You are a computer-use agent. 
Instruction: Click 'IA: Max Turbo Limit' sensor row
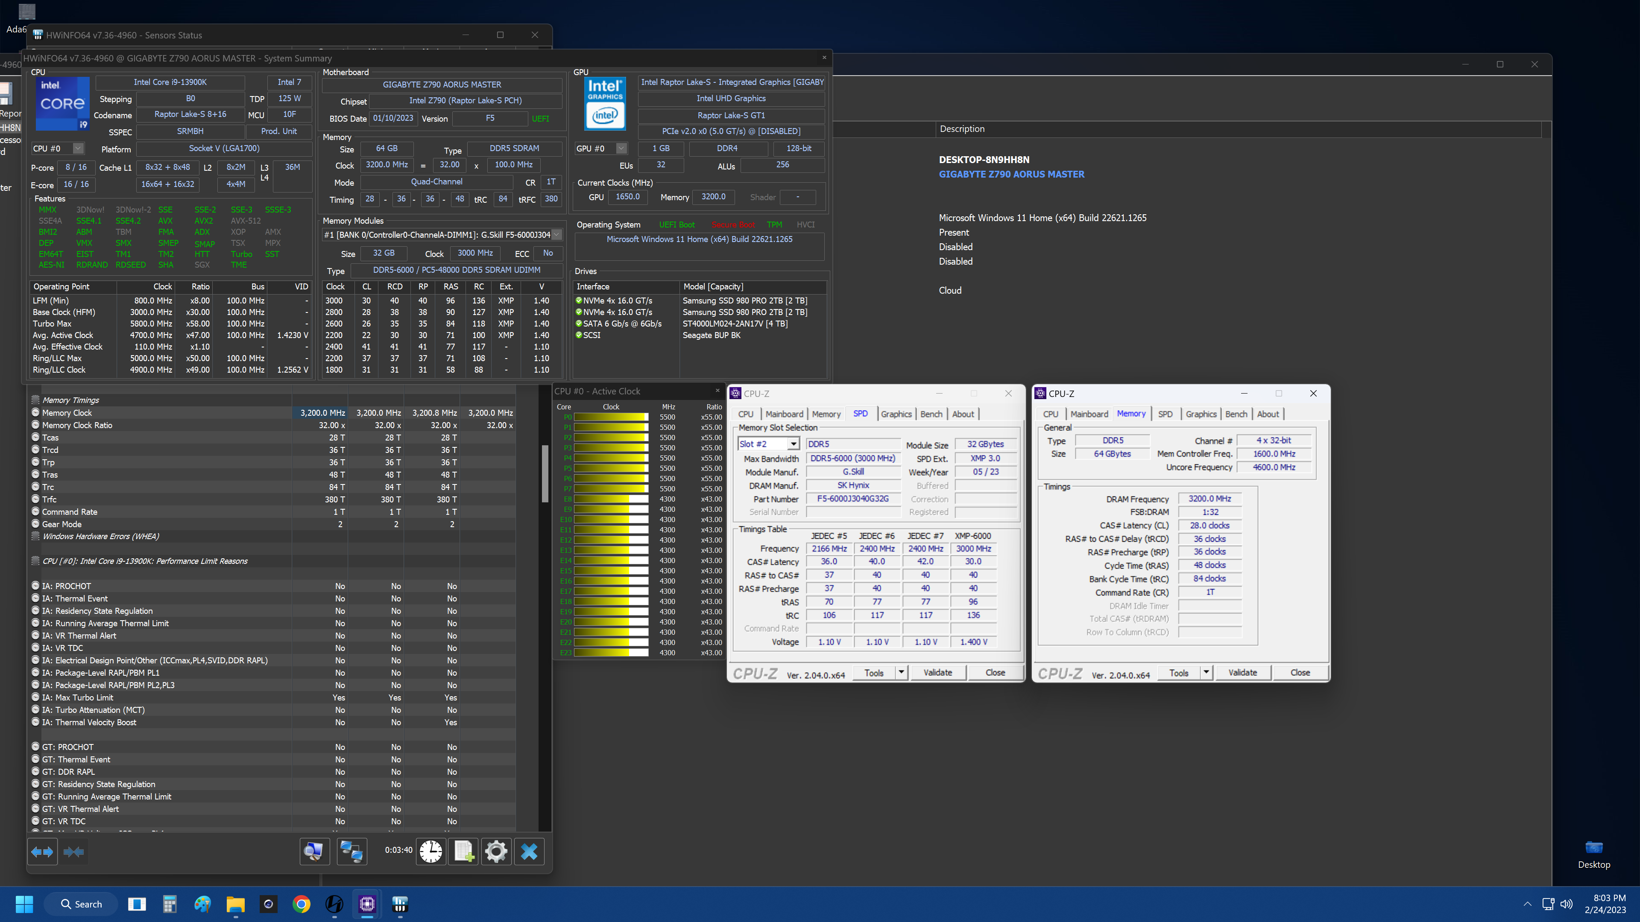click(274, 697)
